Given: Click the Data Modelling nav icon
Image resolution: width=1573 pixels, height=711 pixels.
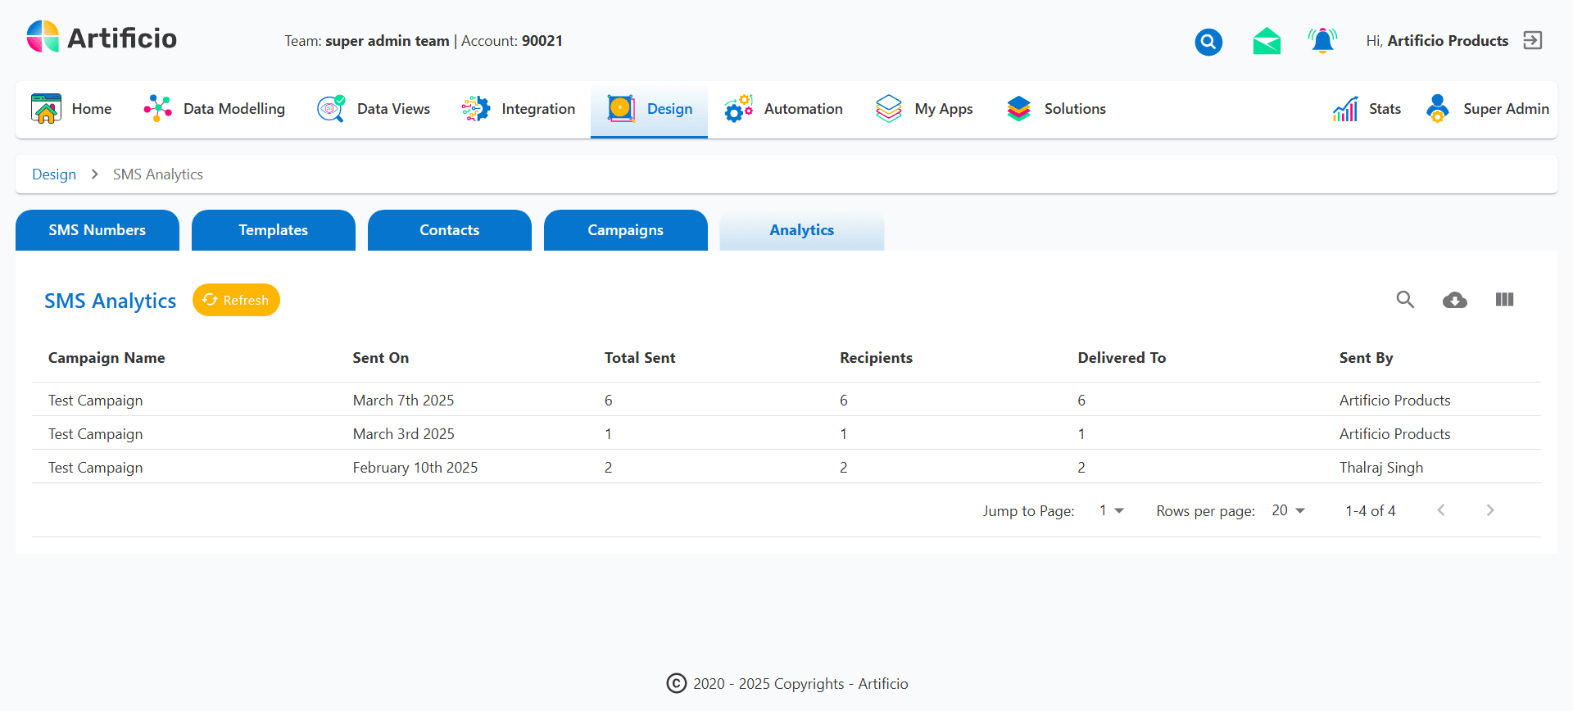Looking at the screenshot, I should [x=157, y=109].
